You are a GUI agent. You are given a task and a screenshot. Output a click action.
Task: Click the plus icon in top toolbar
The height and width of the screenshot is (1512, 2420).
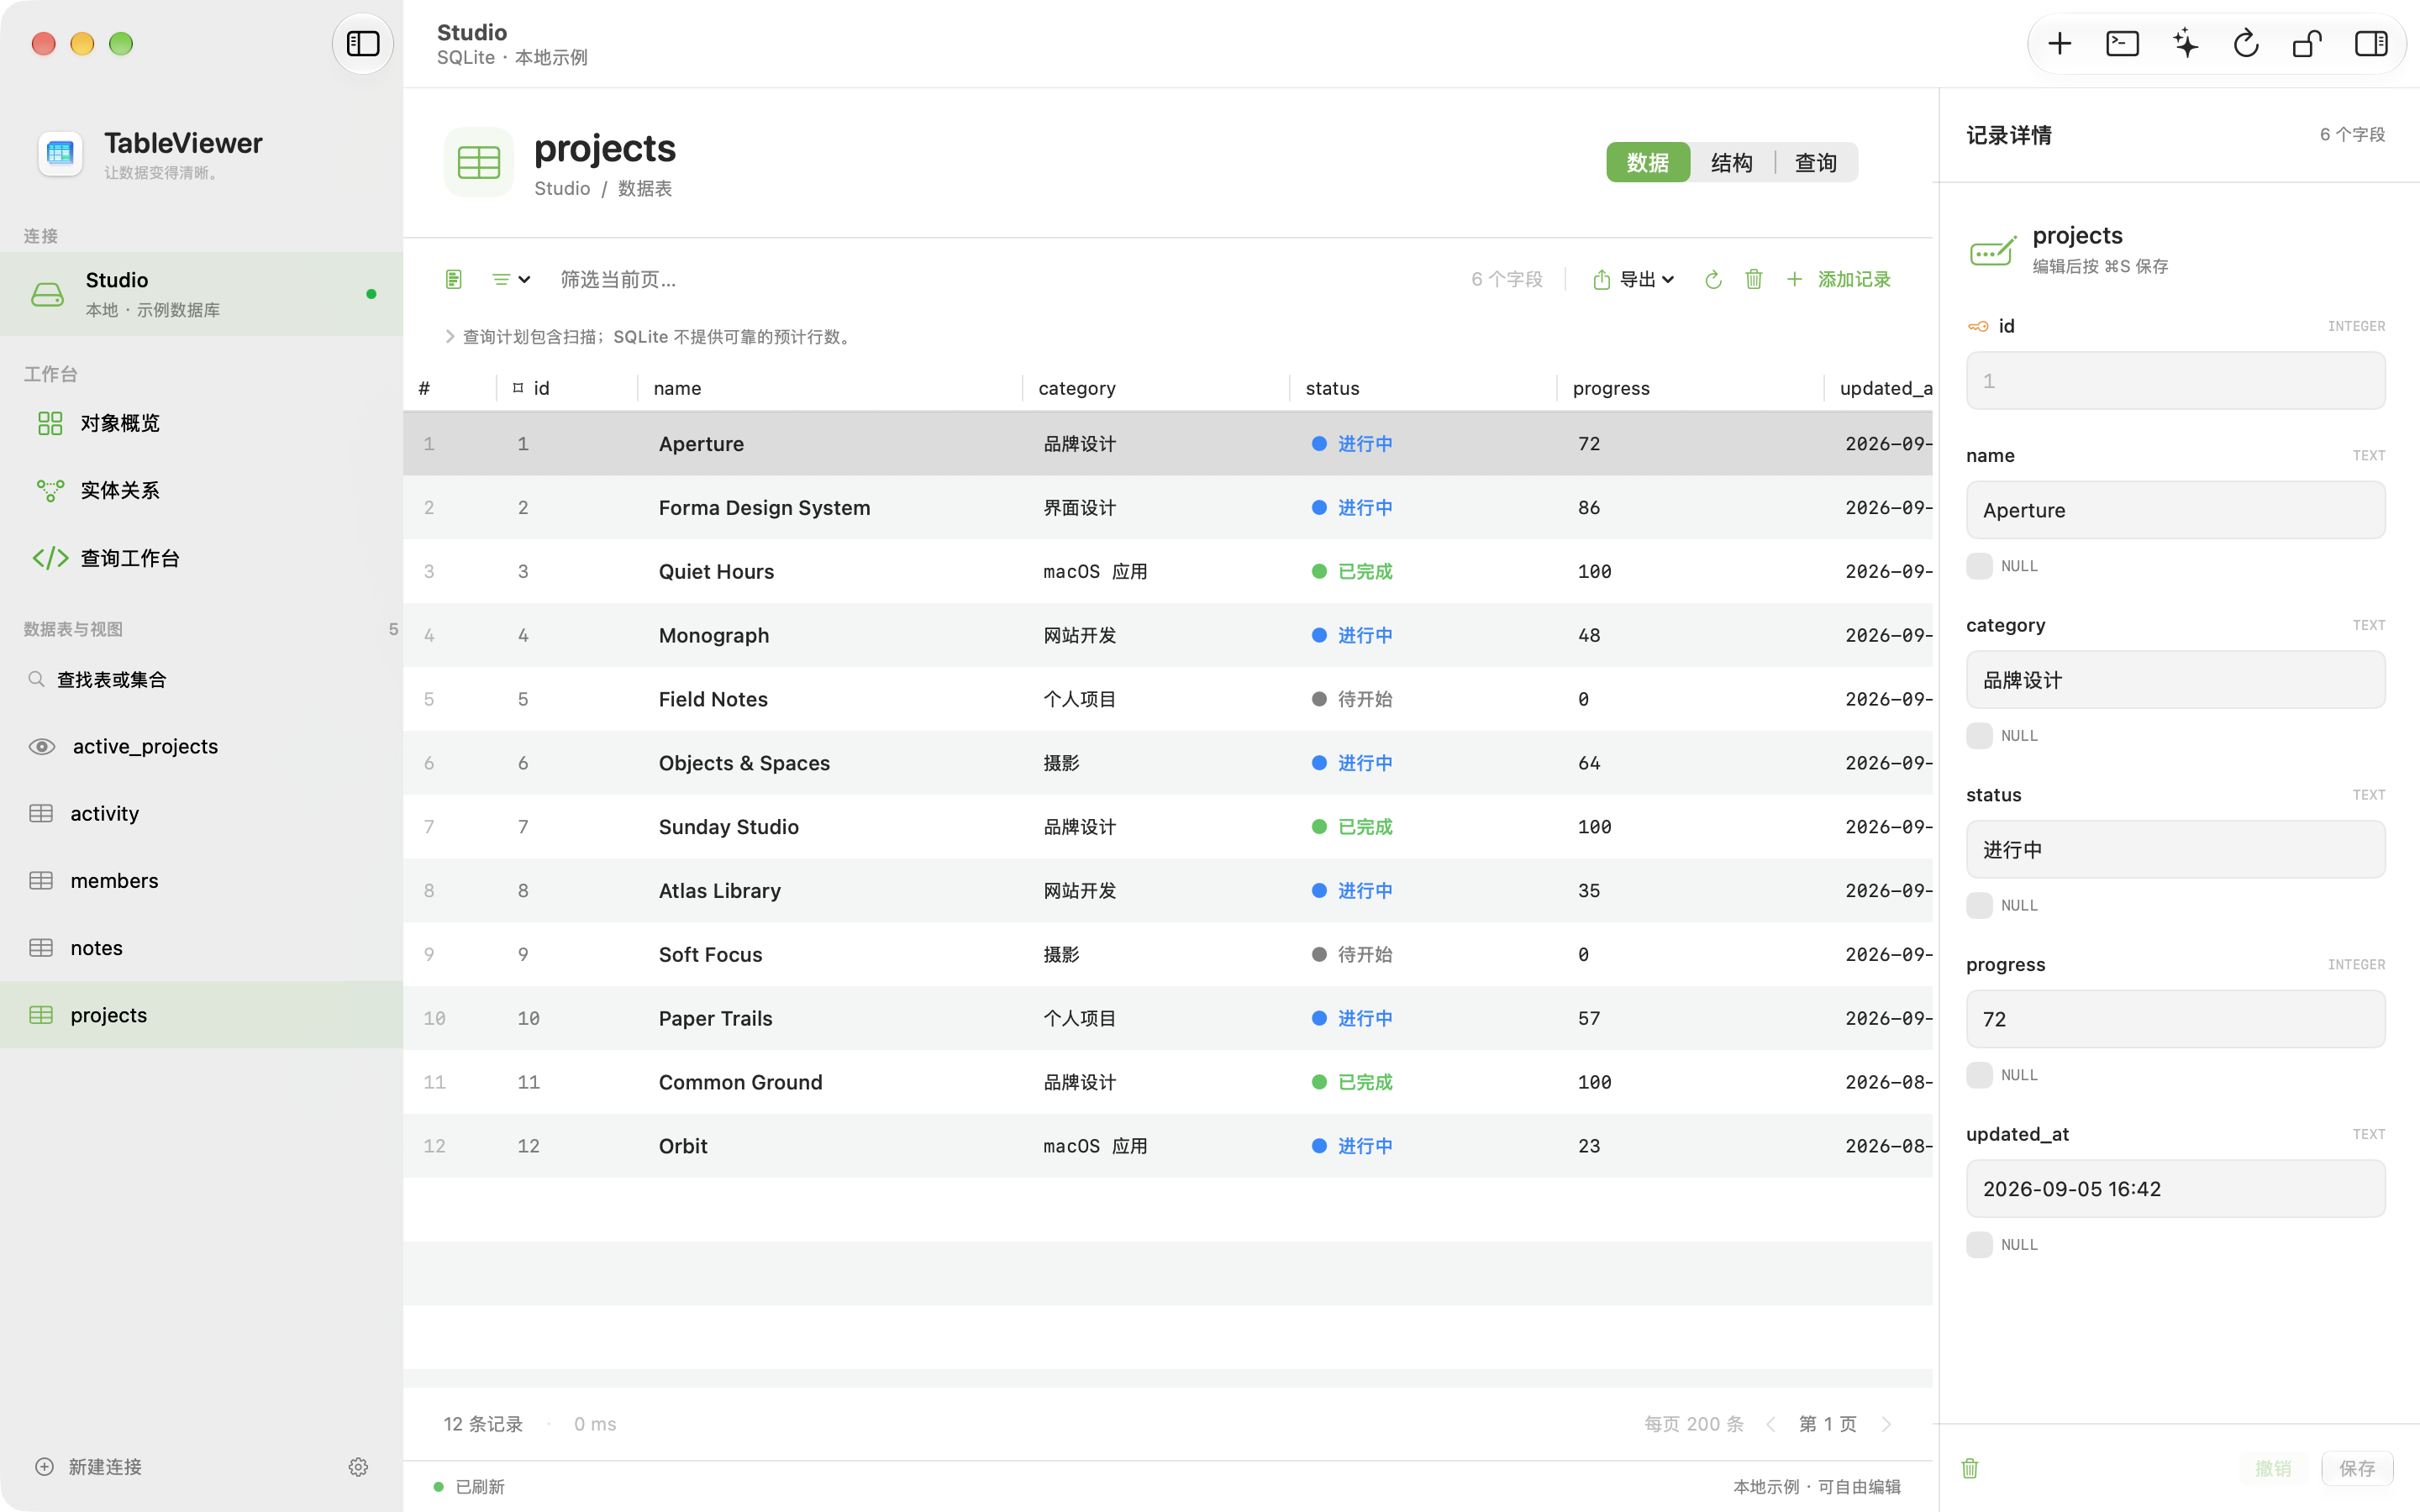click(x=2059, y=44)
